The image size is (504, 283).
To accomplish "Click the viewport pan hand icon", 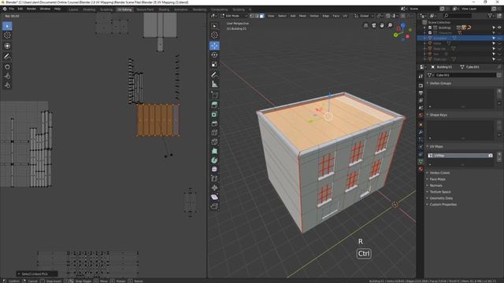I will (x=382, y=25).
